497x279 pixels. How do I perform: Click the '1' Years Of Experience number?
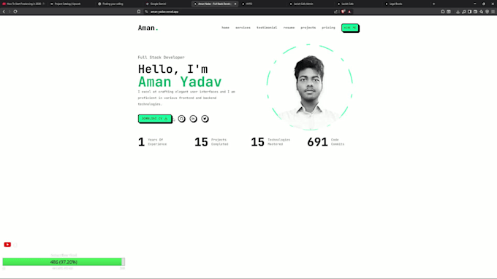click(x=141, y=142)
